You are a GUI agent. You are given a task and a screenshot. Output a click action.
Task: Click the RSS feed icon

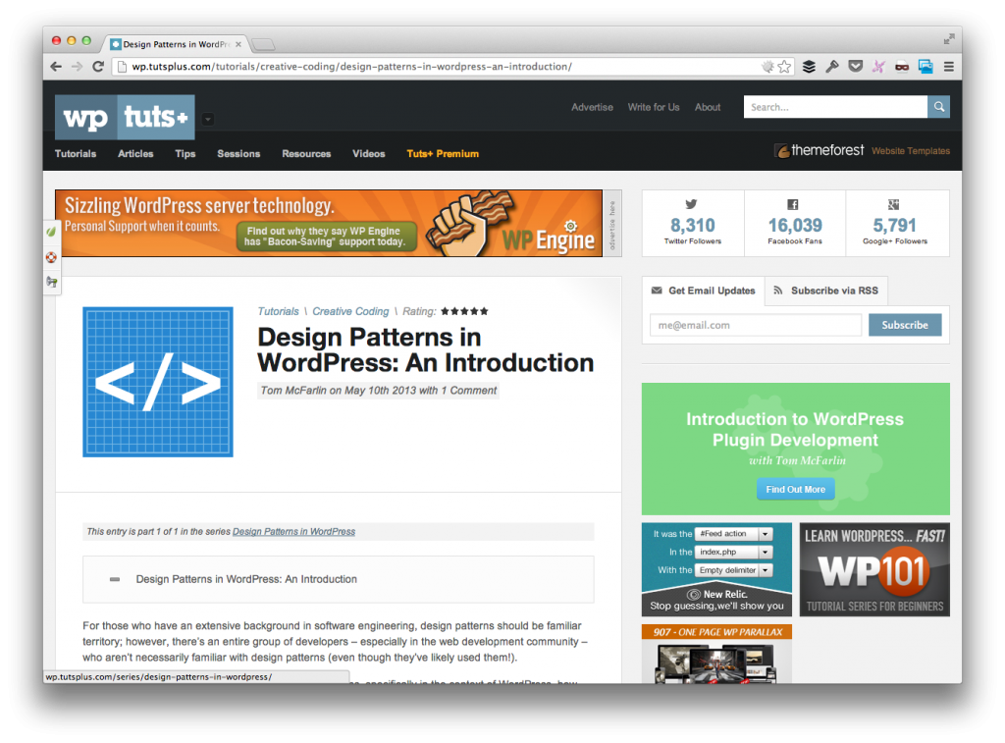[778, 291]
